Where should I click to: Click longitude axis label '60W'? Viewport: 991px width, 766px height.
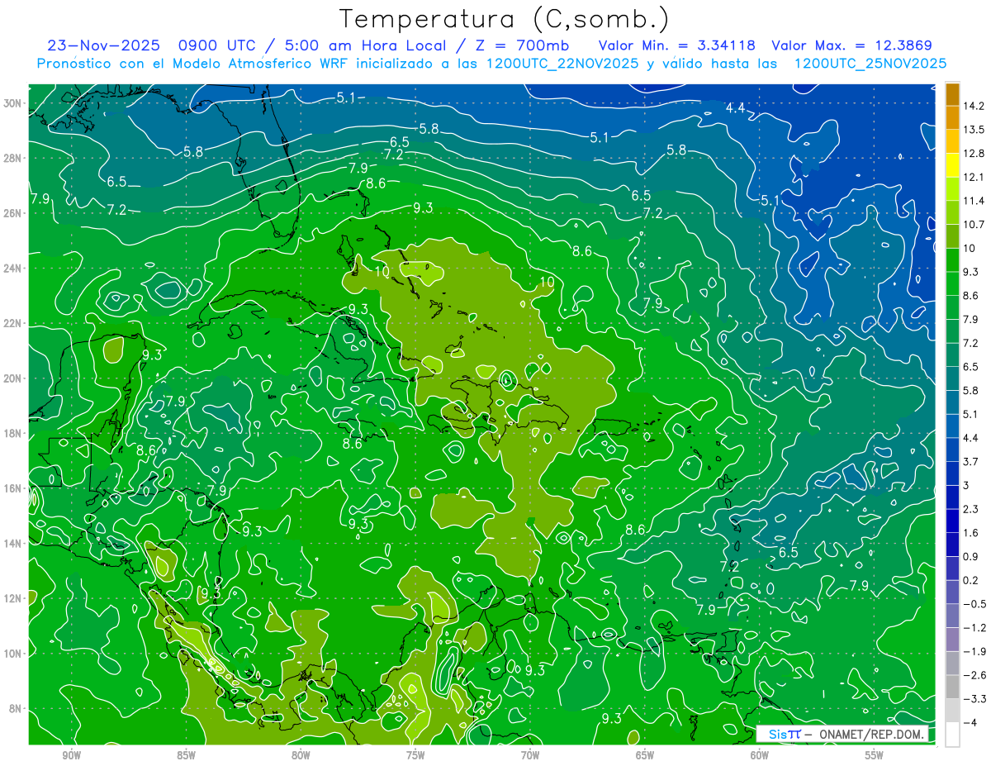(760, 755)
